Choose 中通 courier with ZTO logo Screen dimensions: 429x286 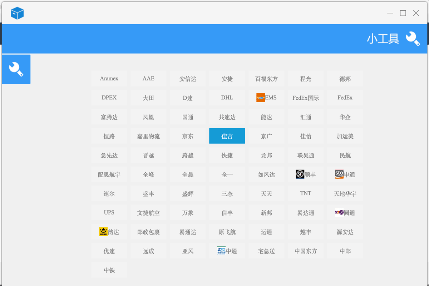click(227, 251)
